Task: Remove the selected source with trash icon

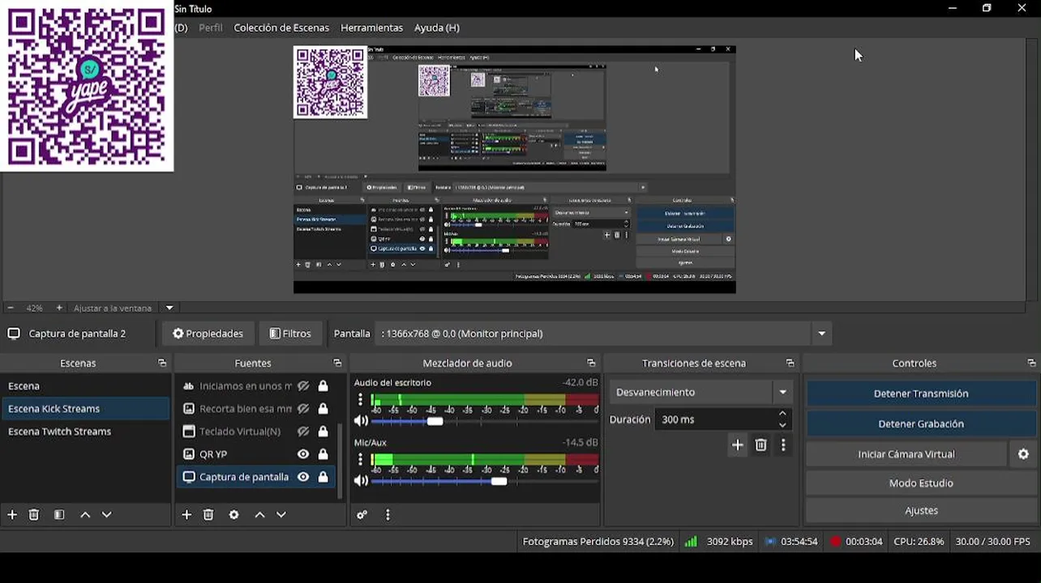Action: pos(208,515)
